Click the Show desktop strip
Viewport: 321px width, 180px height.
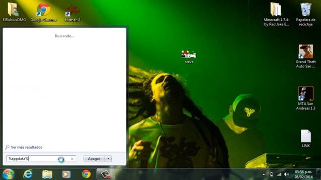[318, 174]
